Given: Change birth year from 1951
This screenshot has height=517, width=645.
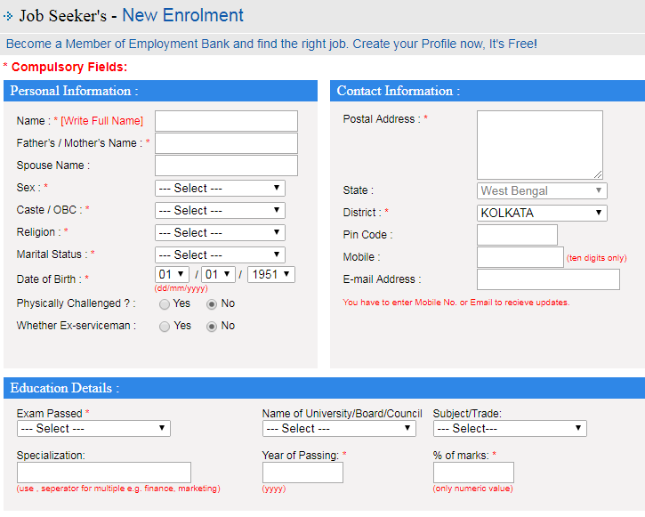Looking at the screenshot, I should [x=271, y=275].
